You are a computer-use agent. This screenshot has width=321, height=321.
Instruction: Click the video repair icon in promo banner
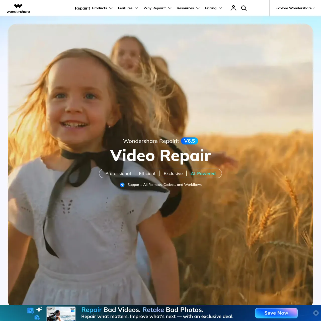tap(30, 311)
